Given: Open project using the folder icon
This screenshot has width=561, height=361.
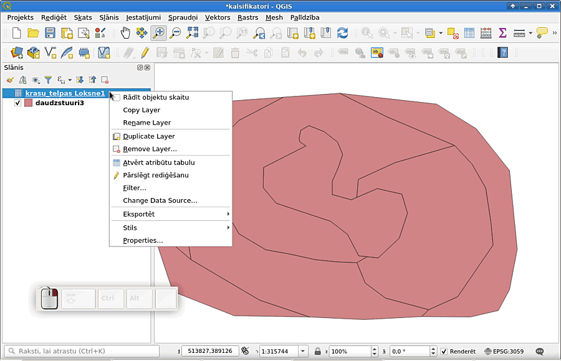Looking at the screenshot, I should tap(33, 33).
